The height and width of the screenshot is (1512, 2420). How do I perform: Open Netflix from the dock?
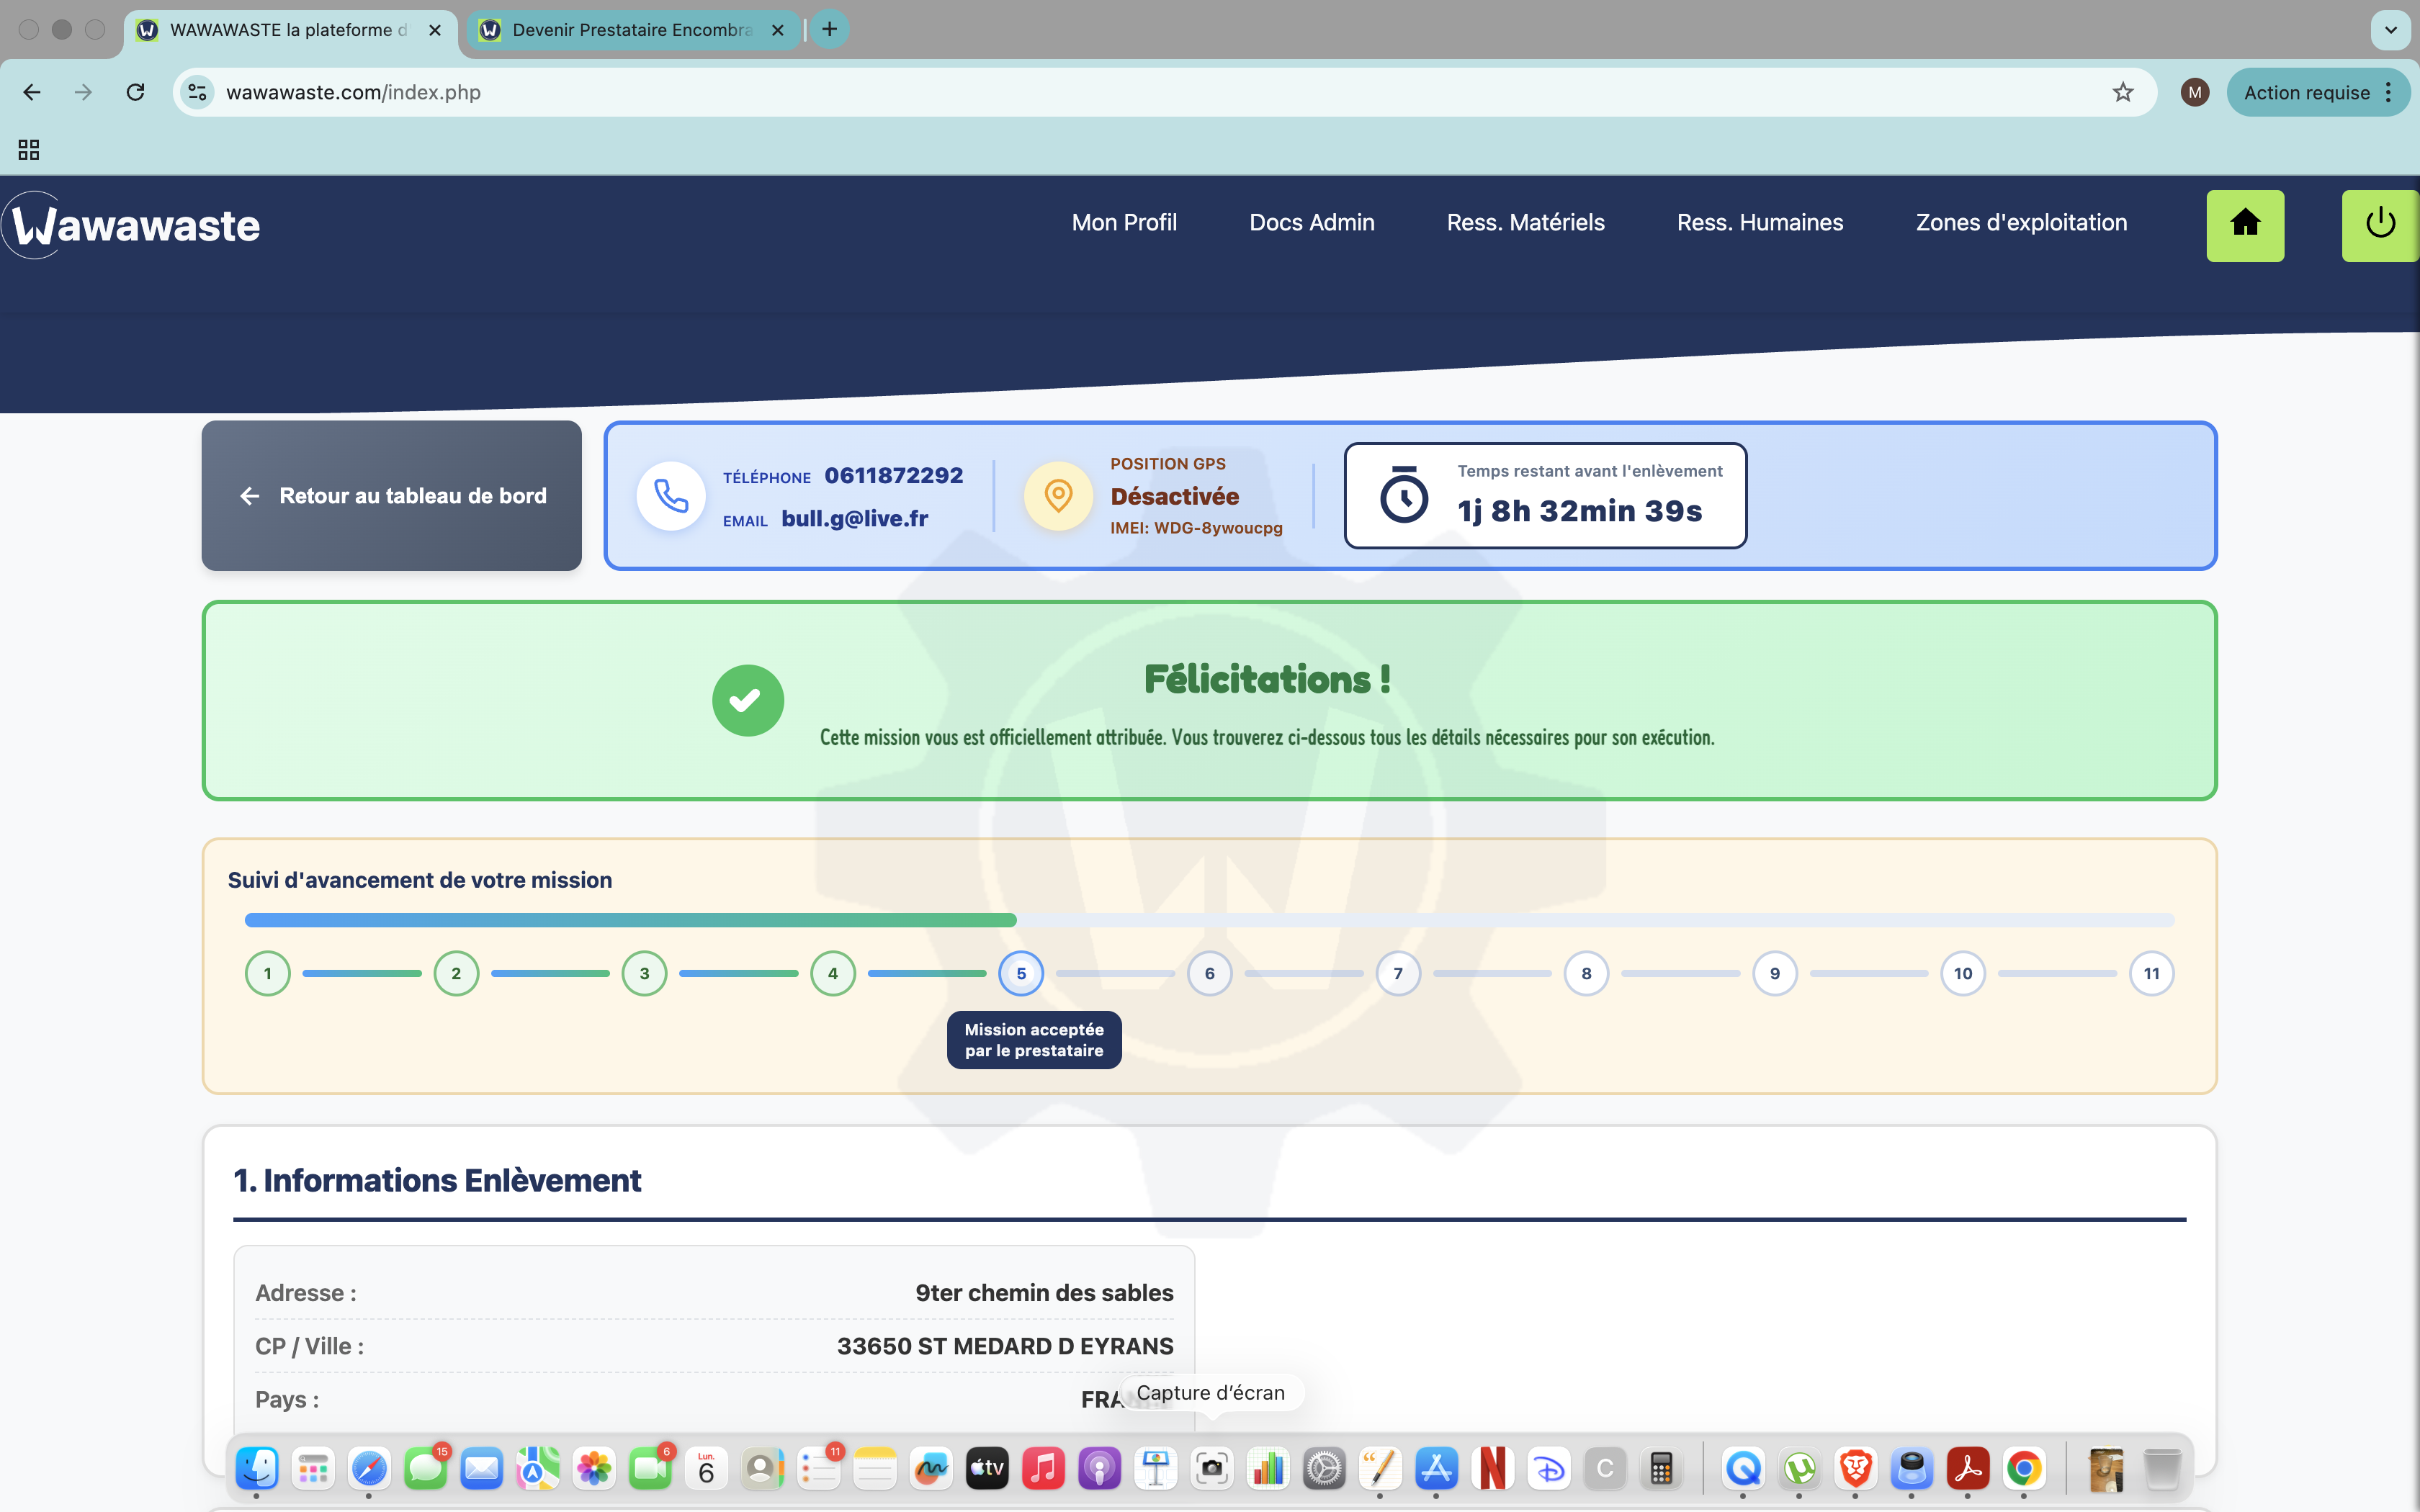click(1492, 1468)
